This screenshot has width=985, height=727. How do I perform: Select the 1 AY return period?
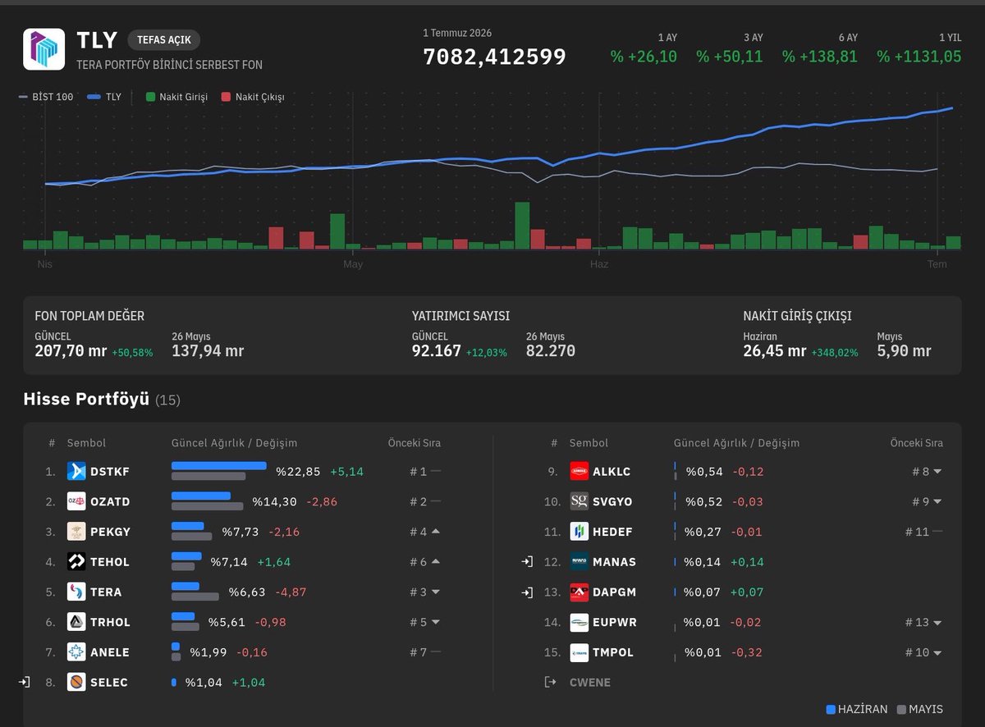point(644,49)
